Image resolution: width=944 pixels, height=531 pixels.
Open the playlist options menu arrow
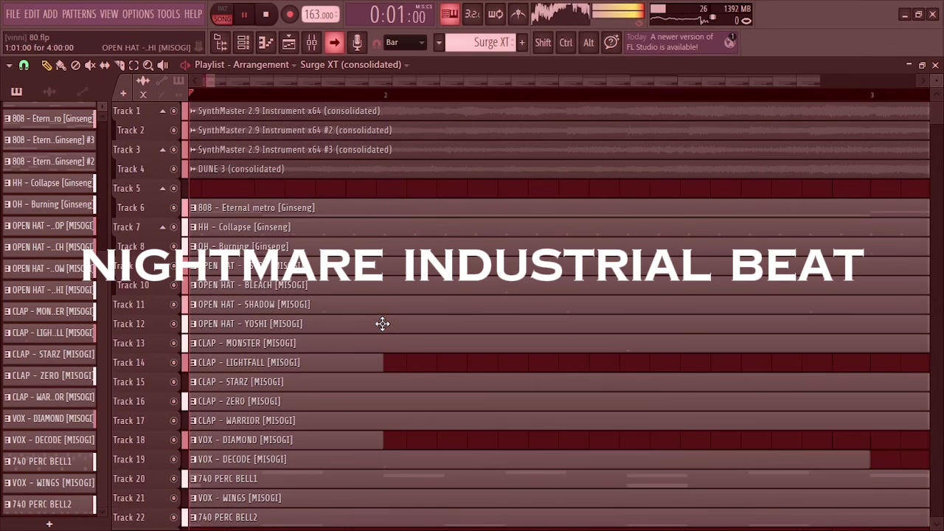tap(9, 65)
